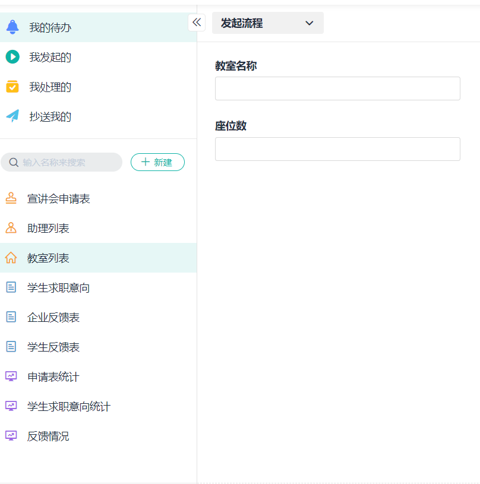This screenshot has width=480, height=484.
Task: Click the yellow checkmark icon for 我处理的
Action: tap(12, 87)
